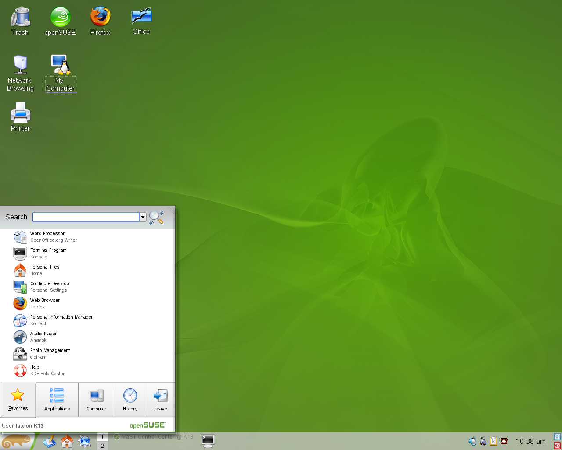
Task: Click the volume speaker icon in system tray
Action: coord(472,441)
